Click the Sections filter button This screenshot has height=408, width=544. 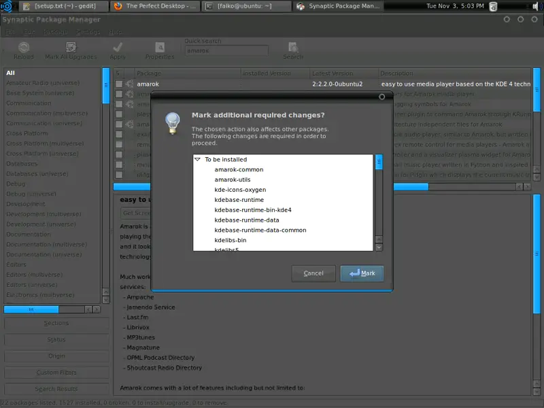coord(56,324)
